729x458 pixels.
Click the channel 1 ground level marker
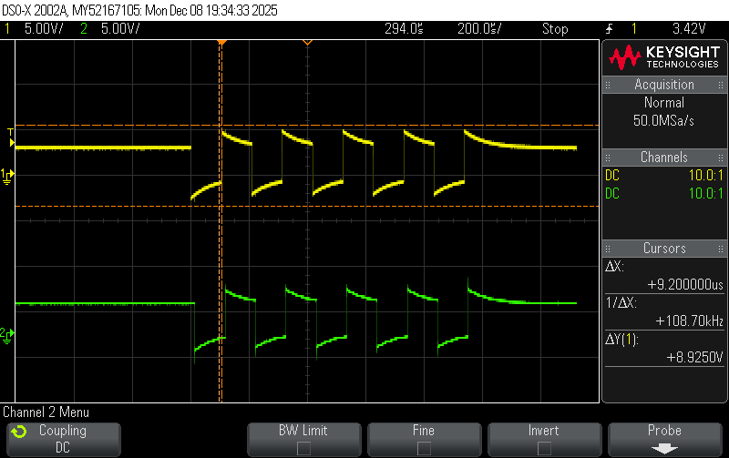[x=7, y=175]
